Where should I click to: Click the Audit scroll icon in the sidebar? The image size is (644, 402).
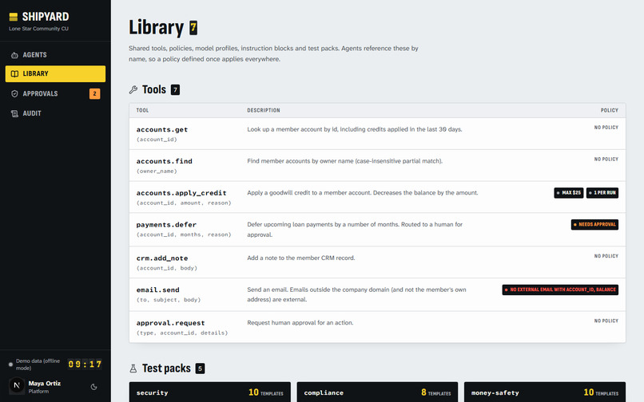(x=14, y=113)
